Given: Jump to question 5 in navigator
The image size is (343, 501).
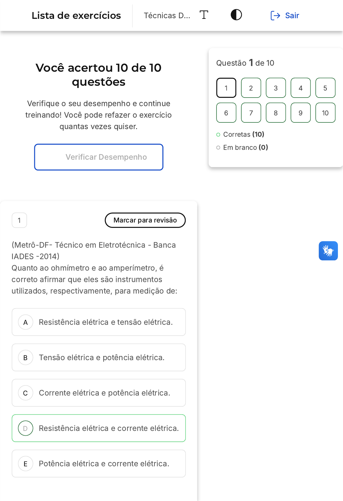Looking at the screenshot, I should click(325, 88).
